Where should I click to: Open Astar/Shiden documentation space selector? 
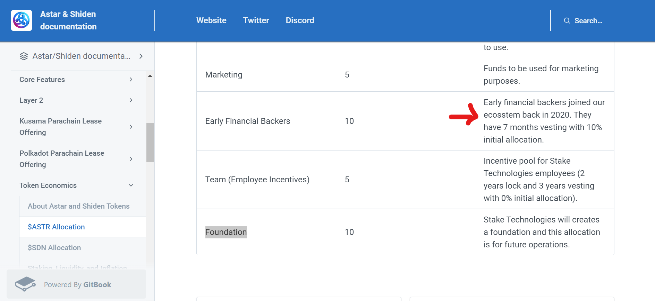coord(82,56)
